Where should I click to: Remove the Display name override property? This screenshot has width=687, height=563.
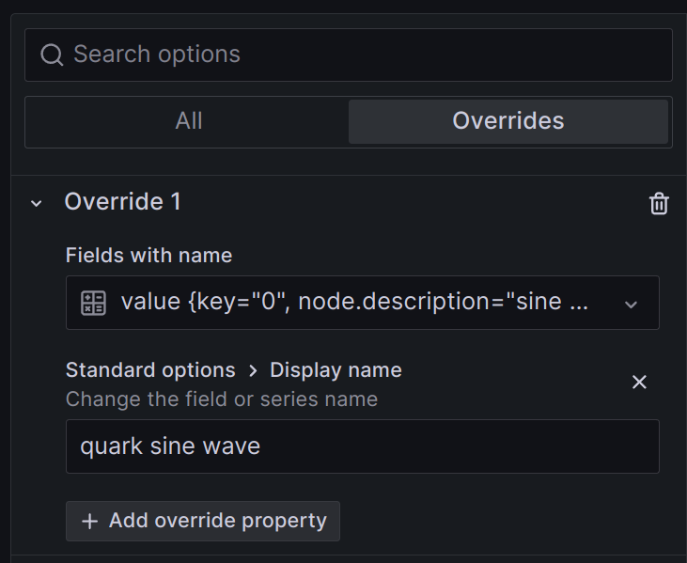tap(639, 382)
